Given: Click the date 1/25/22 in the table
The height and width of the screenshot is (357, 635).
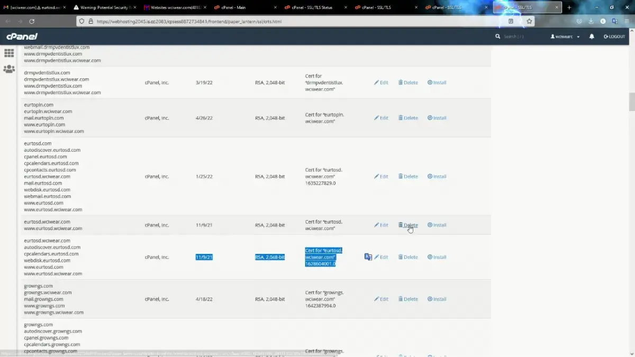Looking at the screenshot, I should click(x=204, y=177).
